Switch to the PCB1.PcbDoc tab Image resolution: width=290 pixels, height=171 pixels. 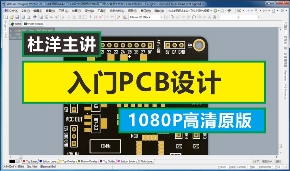click(34, 24)
